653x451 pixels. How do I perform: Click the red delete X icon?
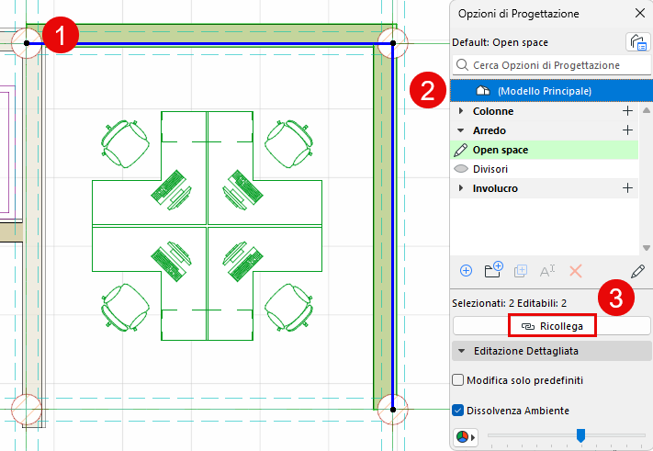click(575, 271)
